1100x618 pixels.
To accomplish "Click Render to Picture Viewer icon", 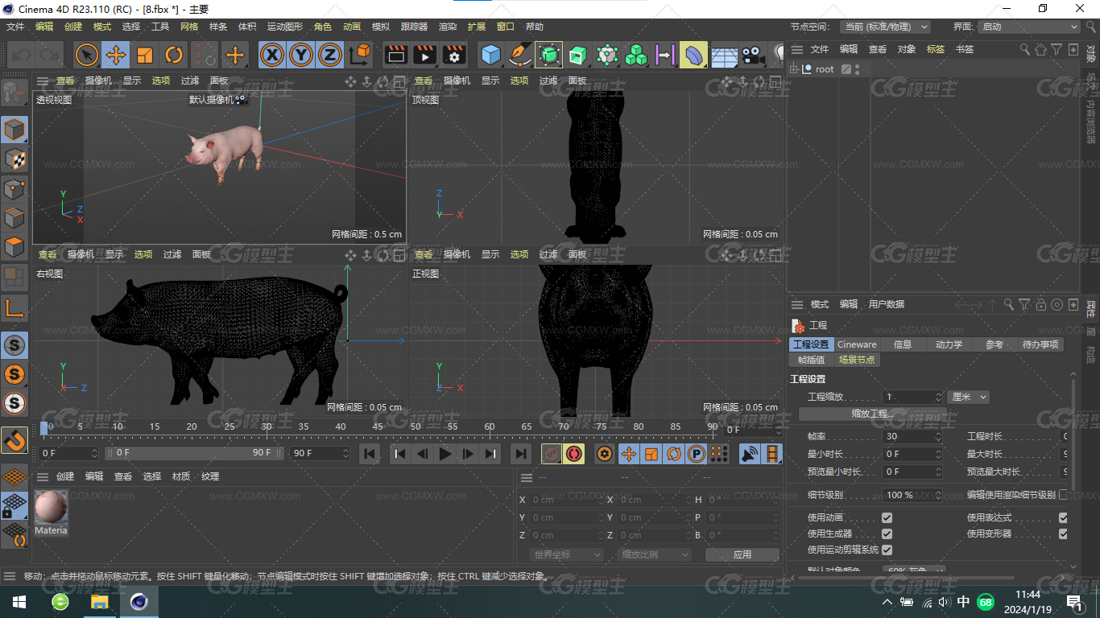I will (x=424, y=55).
